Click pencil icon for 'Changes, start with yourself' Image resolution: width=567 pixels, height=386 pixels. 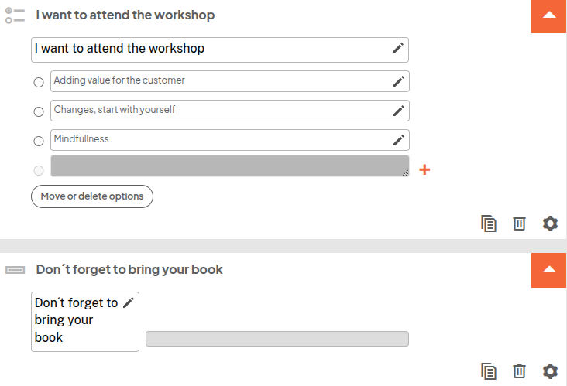coord(398,111)
